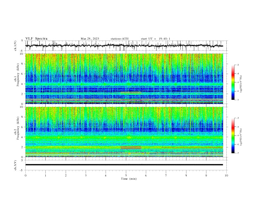Click the time axis tick labeled 2
The height and width of the screenshot is (197, 255).
(x=66, y=175)
